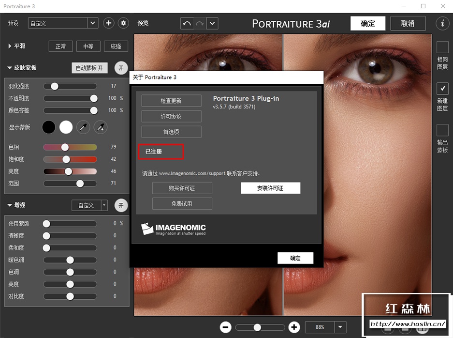Select 较强 smoothing preset
The width and height of the screenshot is (453, 338).
coord(116,46)
